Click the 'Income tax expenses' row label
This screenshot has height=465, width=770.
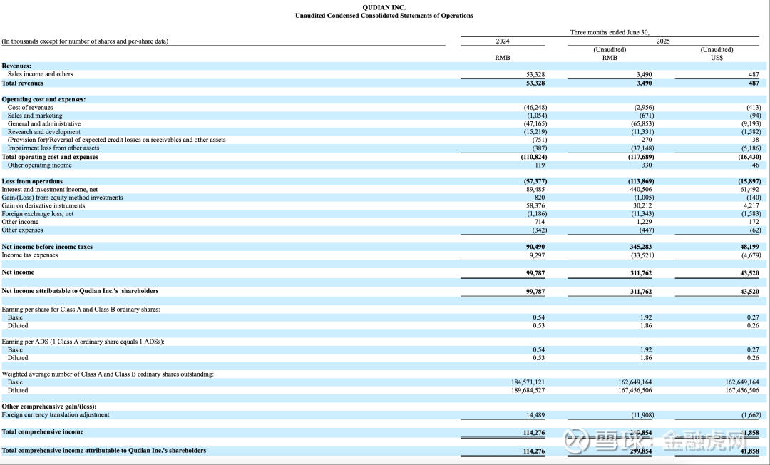coord(30,255)
